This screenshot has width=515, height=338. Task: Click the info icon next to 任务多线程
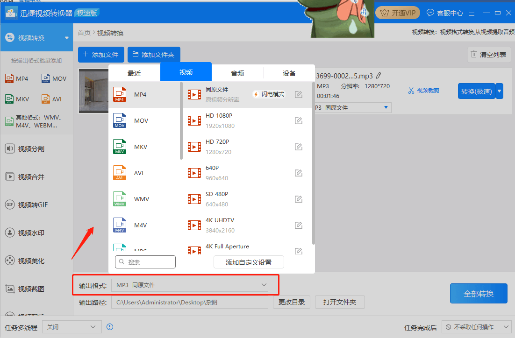110,327
